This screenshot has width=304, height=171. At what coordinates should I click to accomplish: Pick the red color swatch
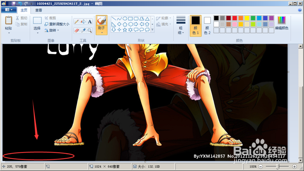pos(235,18)
